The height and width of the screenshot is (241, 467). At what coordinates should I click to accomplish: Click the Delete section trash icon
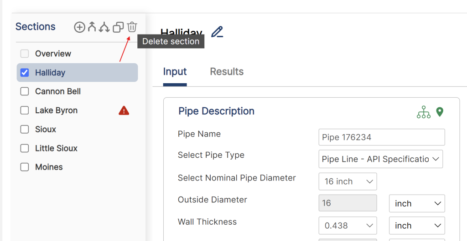(132, 27)
